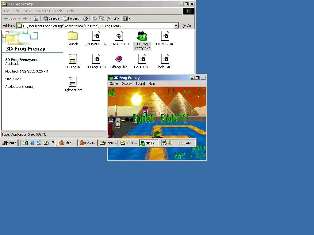Minimize the 3D Frog Frenzy game window

pyautogui.click(x=192, y=78)
